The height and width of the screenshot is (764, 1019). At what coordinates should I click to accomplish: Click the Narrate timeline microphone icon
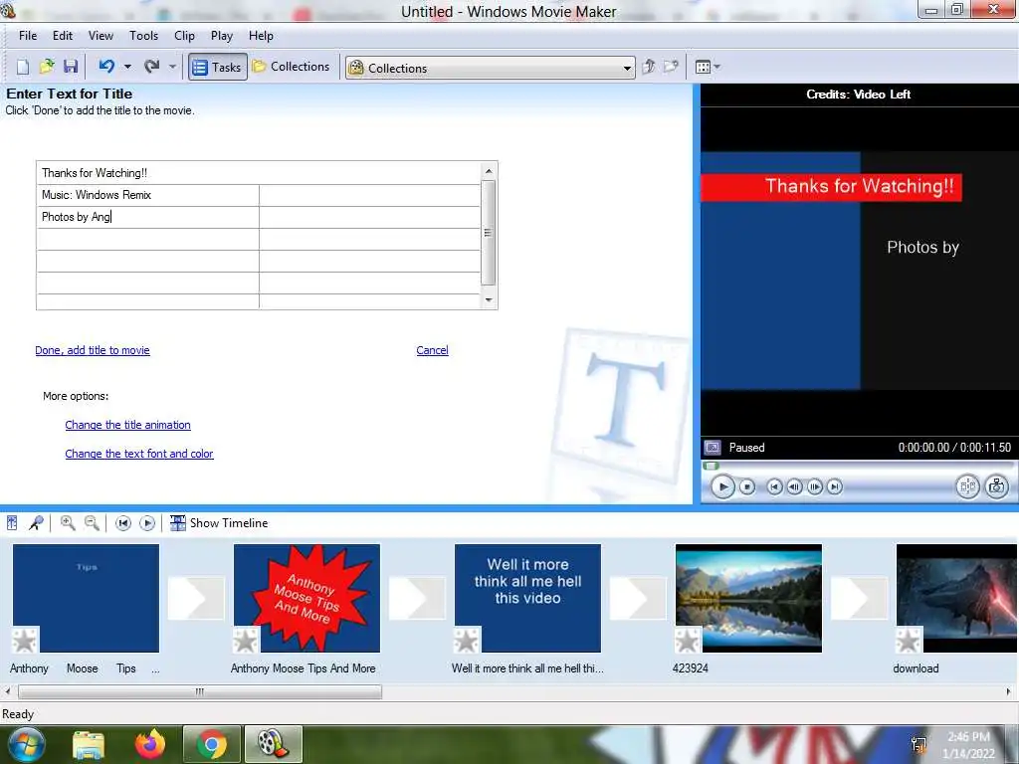pos(37,523)
